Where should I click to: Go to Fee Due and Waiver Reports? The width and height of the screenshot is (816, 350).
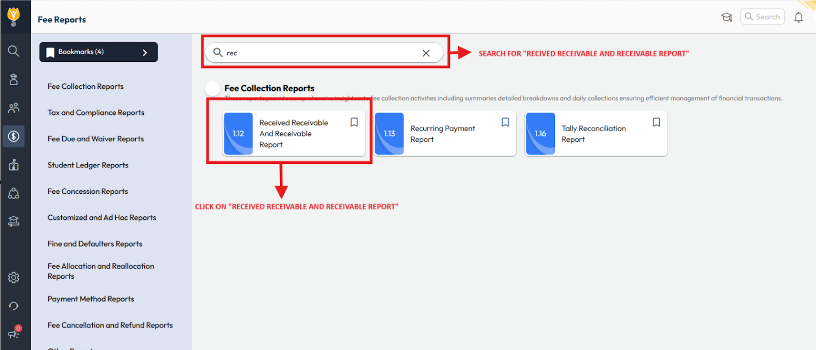(x=96, y=139)
